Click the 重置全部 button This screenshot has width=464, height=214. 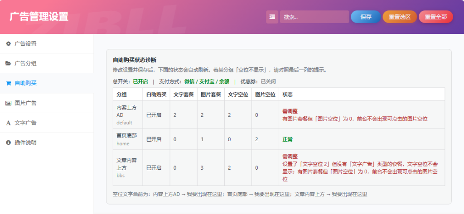[435, 17]
